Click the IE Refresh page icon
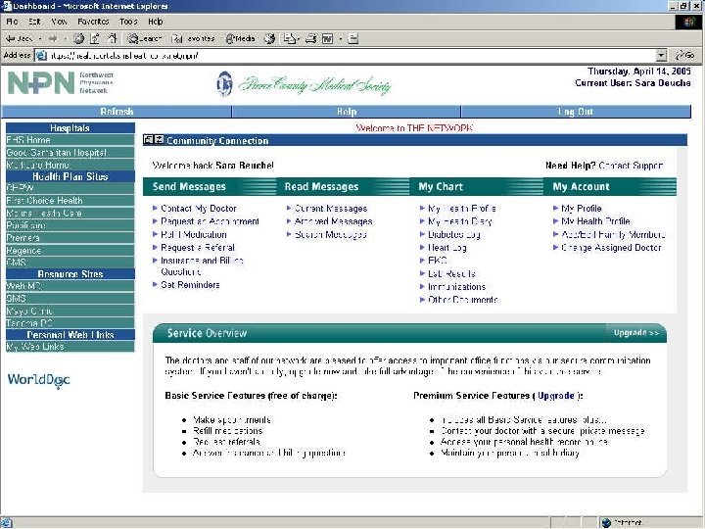This screenshot has width=705, height=529. (95, 39)
